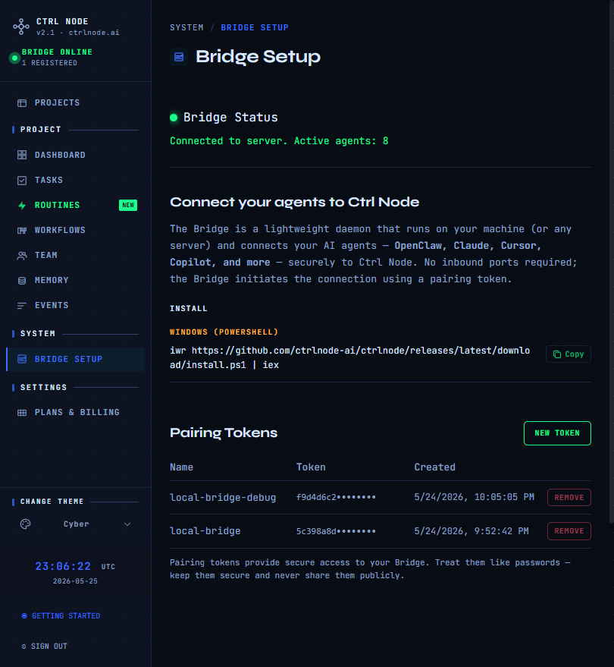The width and height of the screenshot is (614, 667).
Task: Click created date 9:52:42 PM
Action: click(x=471, y=531)
